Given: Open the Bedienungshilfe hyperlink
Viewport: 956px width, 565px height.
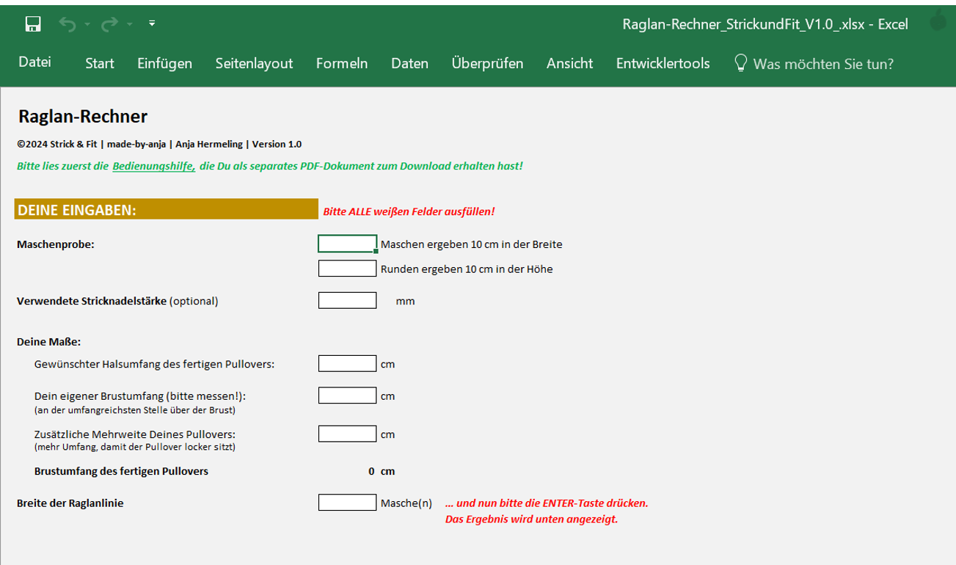Looking at the screenshot, I should pyautogui.click(x=153, y=167).
